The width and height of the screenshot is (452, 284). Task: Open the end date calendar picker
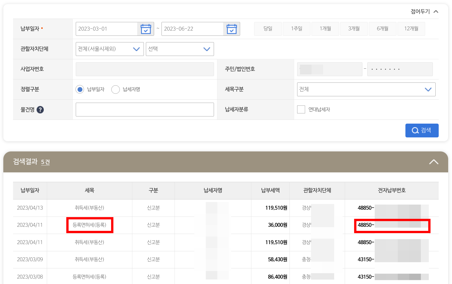click(232, 29)
